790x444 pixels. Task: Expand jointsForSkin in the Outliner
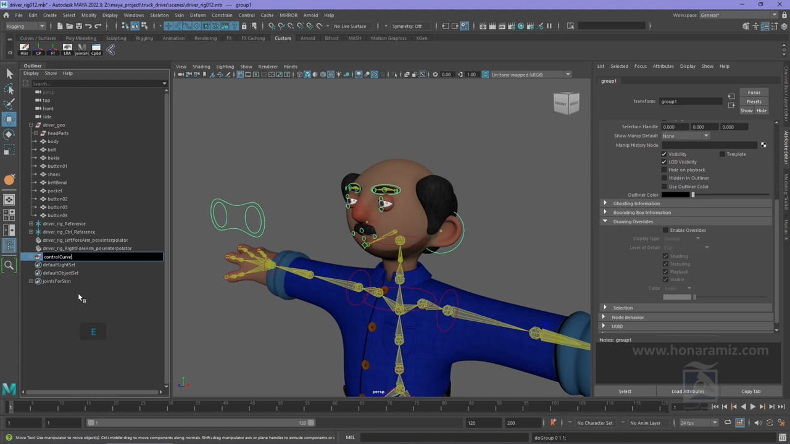[31, 281]
